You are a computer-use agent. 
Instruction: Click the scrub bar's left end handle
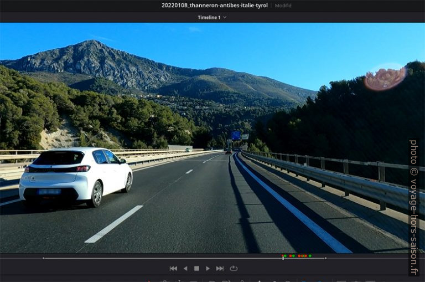coord(43,258)
